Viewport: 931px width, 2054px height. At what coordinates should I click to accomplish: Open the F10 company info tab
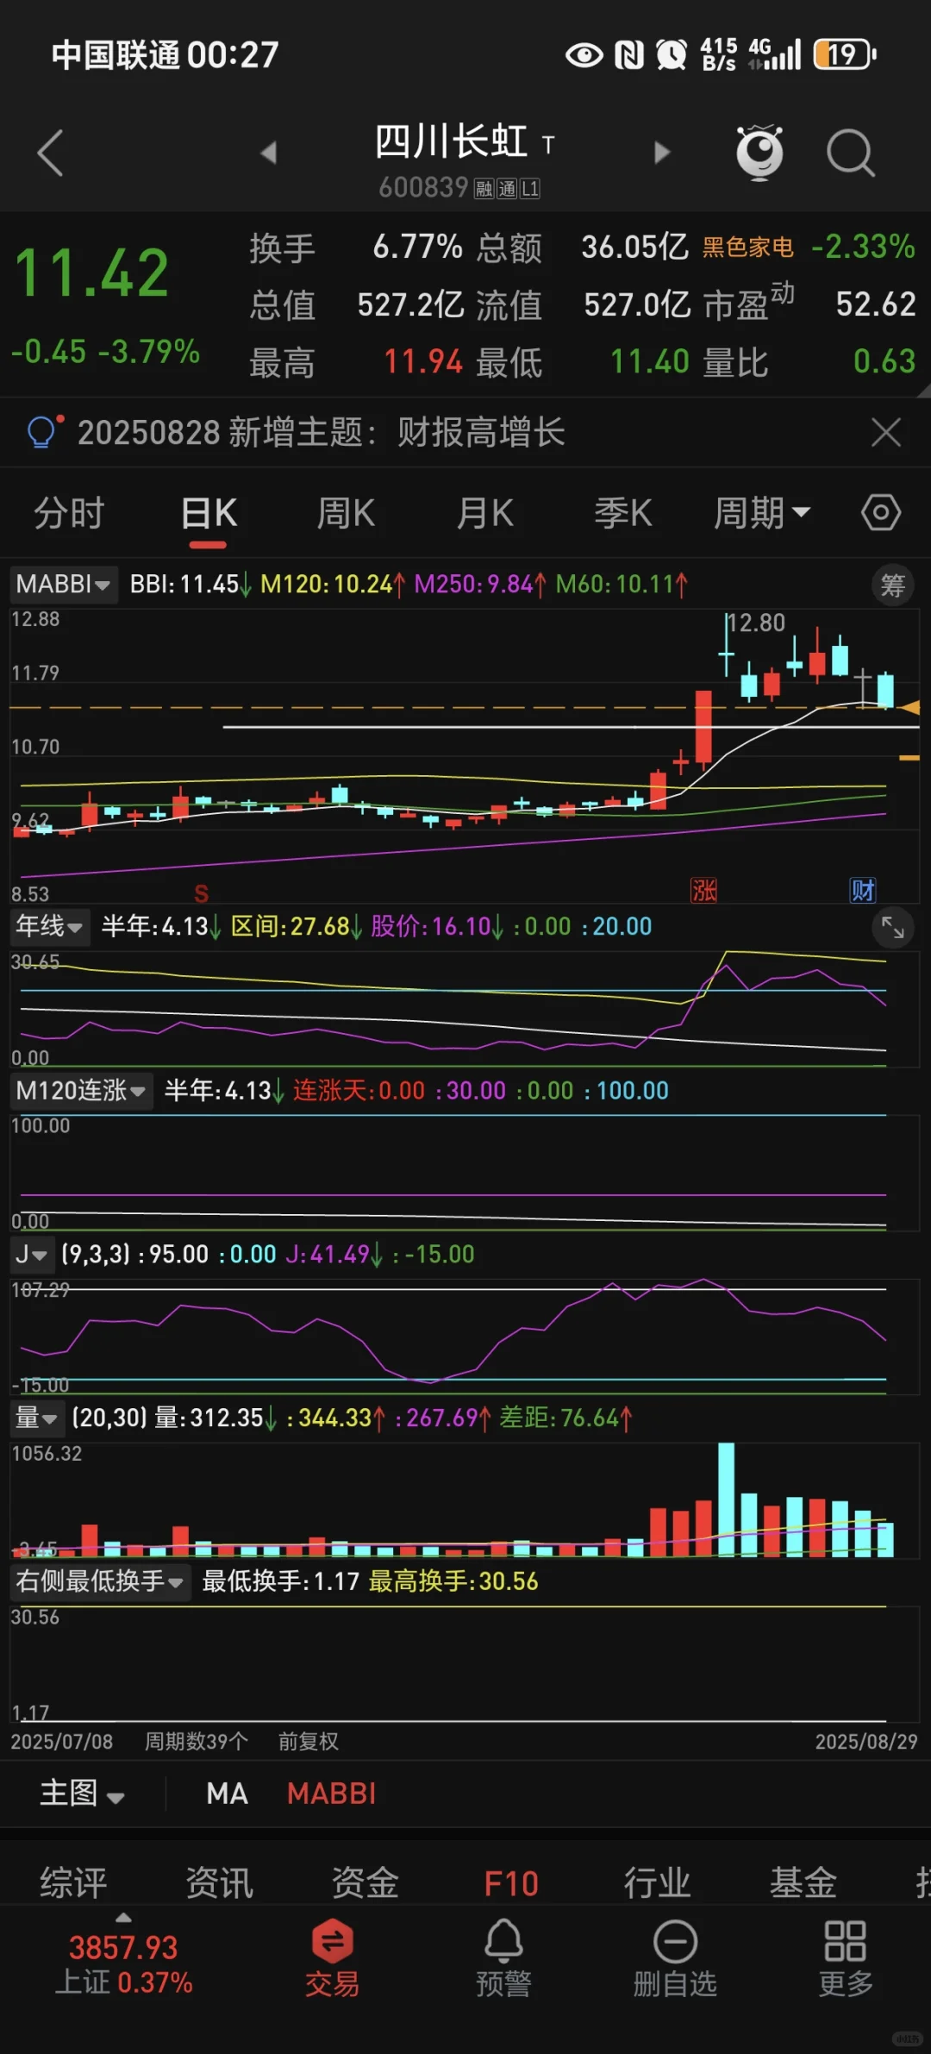(511, 1882)
